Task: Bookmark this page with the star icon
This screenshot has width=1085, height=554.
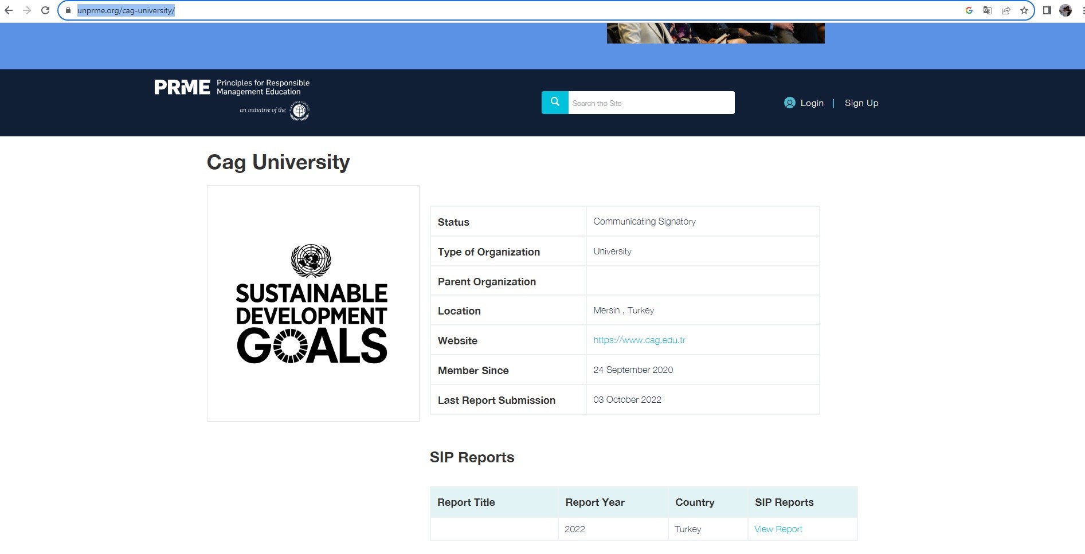Action: click(1024, 10)
